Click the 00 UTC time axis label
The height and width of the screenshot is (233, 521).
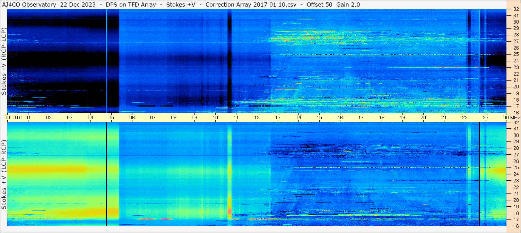[x=13, y=118]
